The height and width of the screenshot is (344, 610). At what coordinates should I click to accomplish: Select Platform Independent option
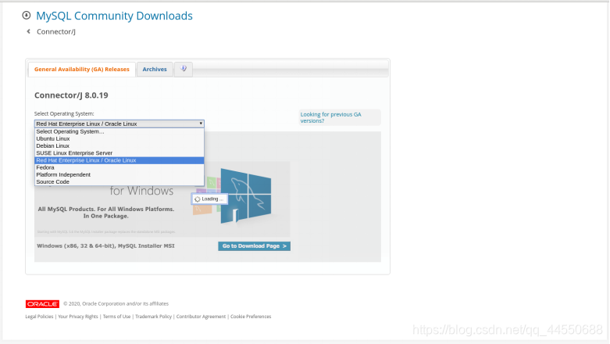tap(119, 174)
